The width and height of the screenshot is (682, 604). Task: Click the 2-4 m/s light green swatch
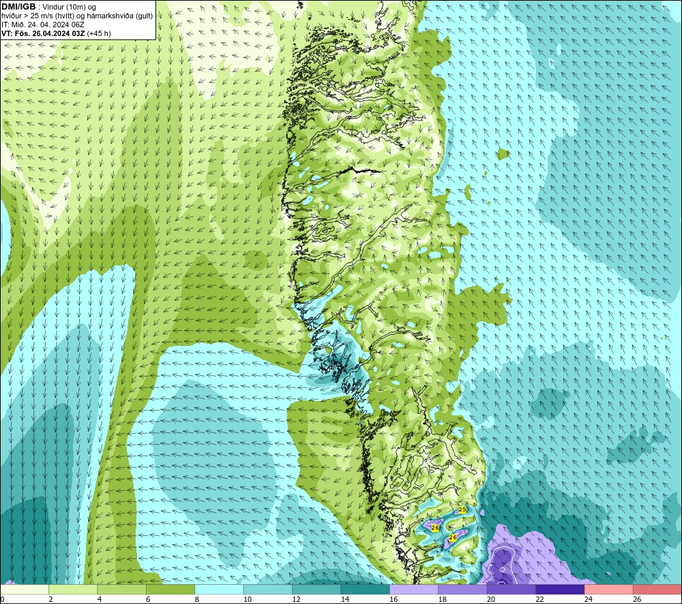(x=73, y=589)
